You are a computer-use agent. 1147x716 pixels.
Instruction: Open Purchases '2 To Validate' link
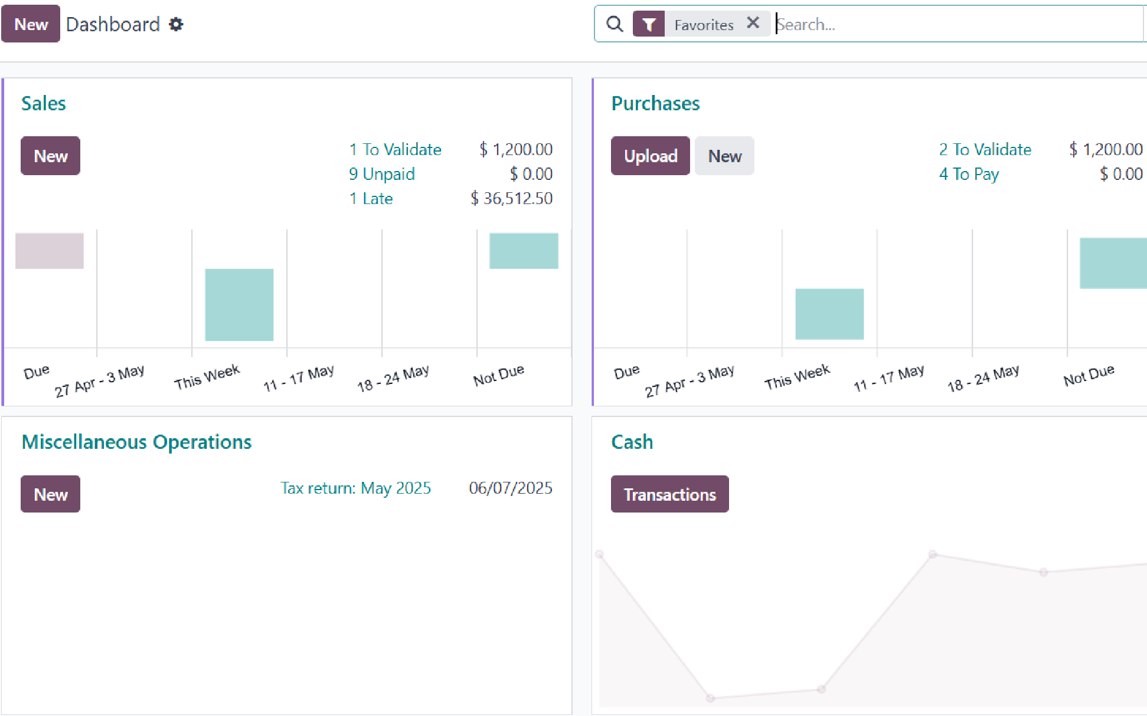pyautogui.click(x=985, y=149)
